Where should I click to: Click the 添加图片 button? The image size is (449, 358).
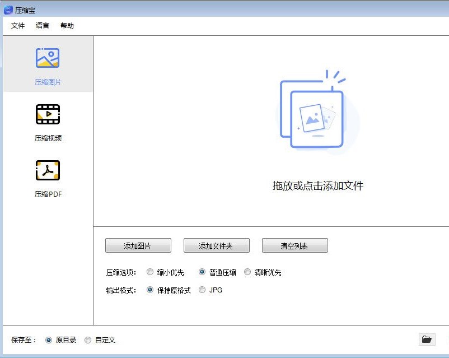pyautogui.click(x=138, y=245)
